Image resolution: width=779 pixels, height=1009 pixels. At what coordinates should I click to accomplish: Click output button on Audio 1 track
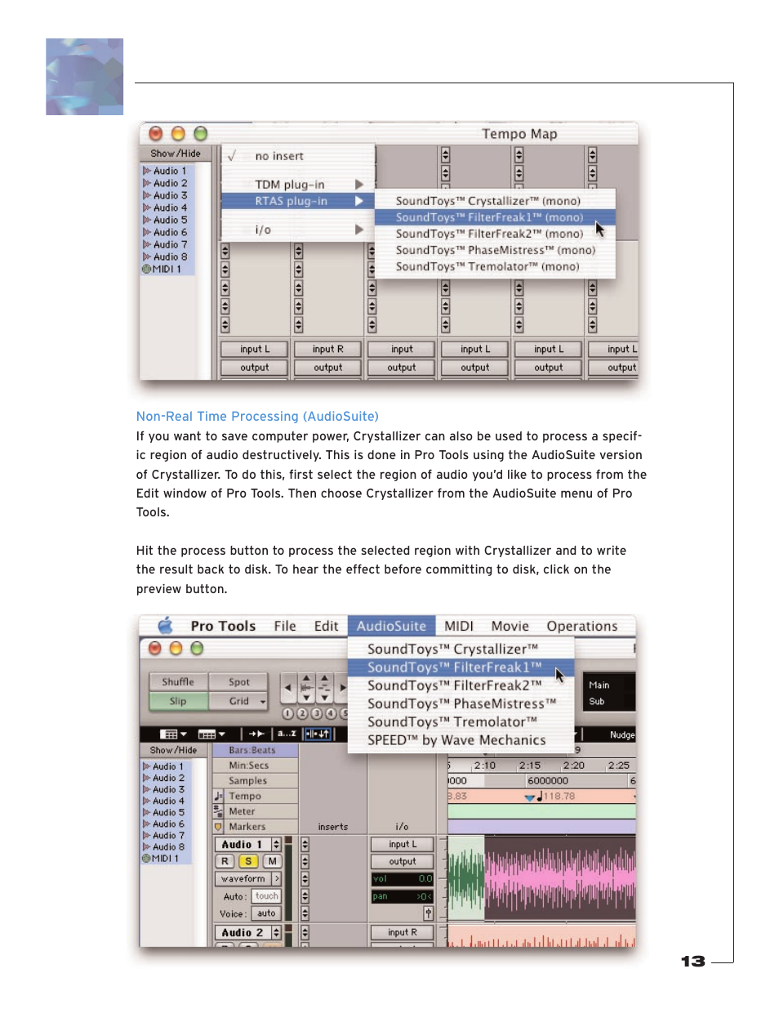tap(403, 861)
